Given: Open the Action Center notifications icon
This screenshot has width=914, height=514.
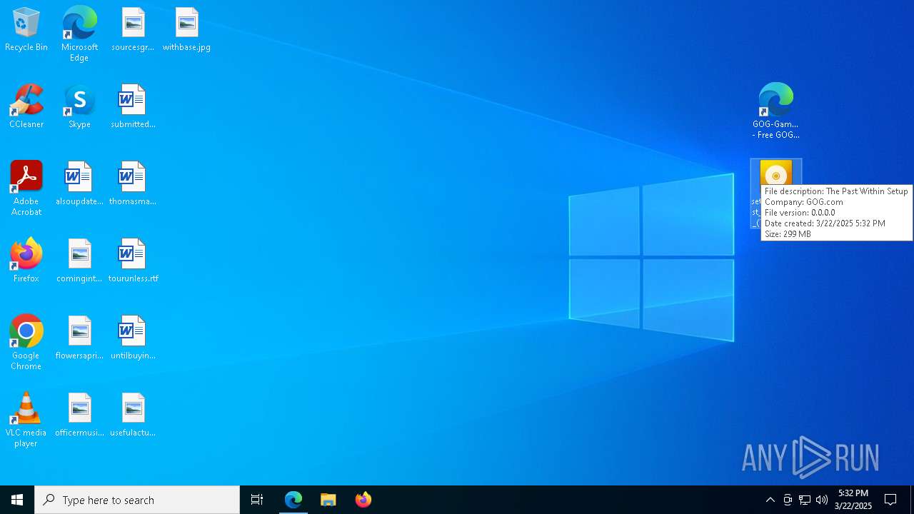Looking at the screenshot, I should tap(890, 500).
